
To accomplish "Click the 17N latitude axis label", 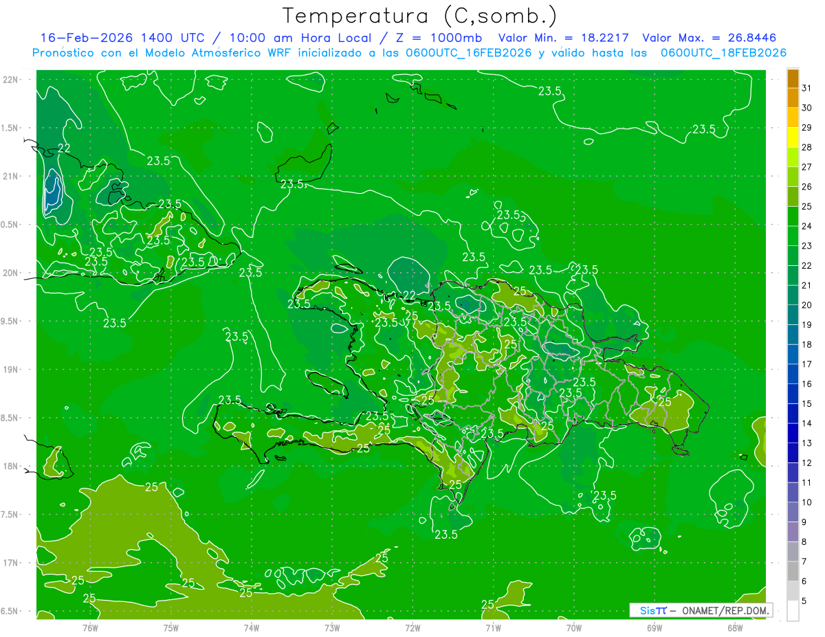I will pos(12,563).
